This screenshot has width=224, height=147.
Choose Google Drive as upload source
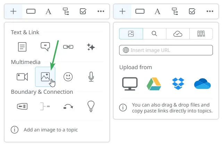pyautogui.click(x=154, y=84)
